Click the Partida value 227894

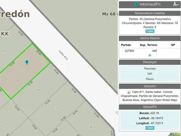(x=129, y=51)
